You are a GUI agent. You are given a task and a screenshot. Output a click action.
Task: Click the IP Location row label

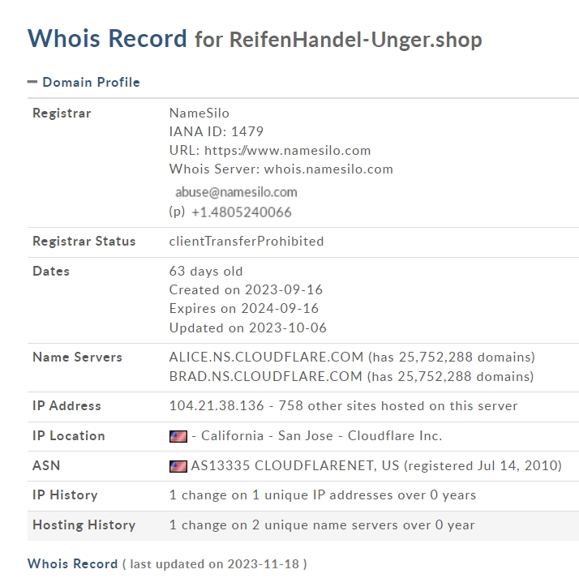(69, 436)
